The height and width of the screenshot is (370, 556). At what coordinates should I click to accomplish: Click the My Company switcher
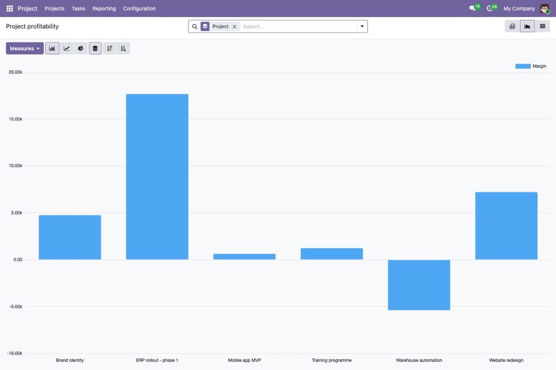coord(519,9)
